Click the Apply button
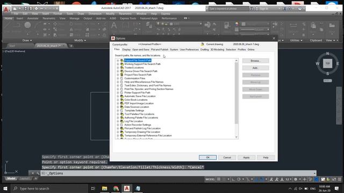This screenshot has width=344, height=193. [246, 157]
